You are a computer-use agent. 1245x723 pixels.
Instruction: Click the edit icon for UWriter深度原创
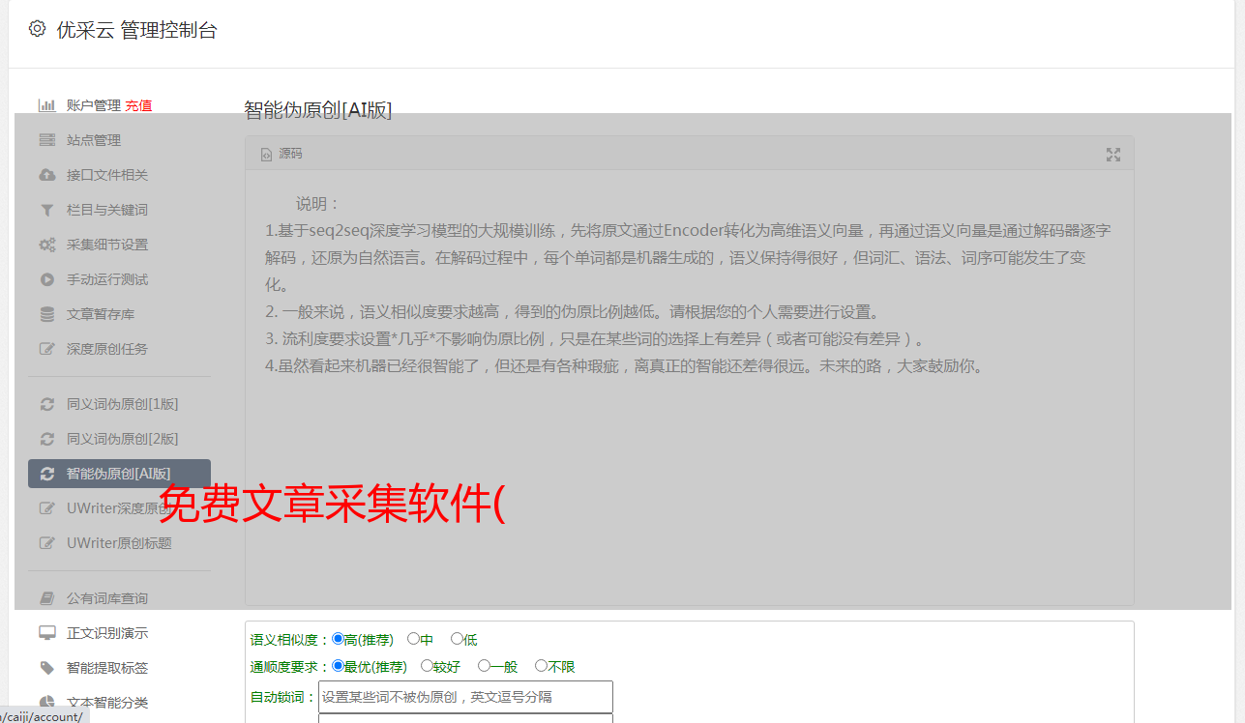click(46, 508)
